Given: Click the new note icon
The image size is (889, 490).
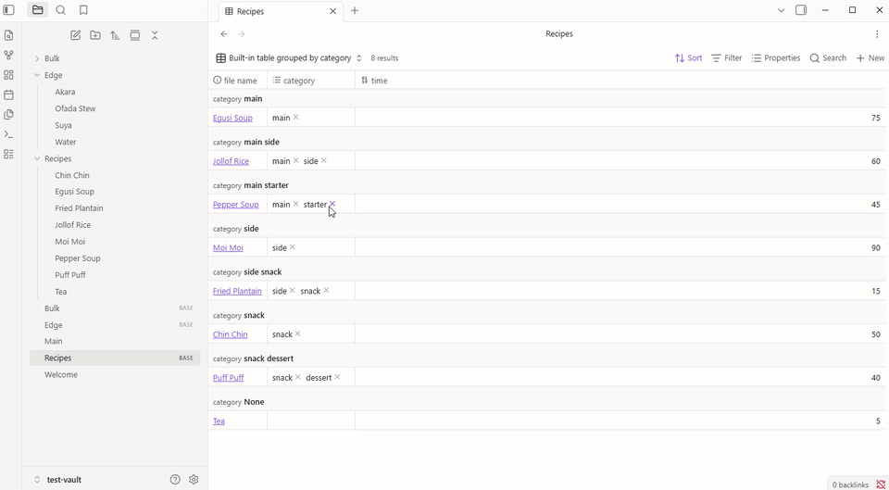Looking at the screenshot, I should 75,35.
